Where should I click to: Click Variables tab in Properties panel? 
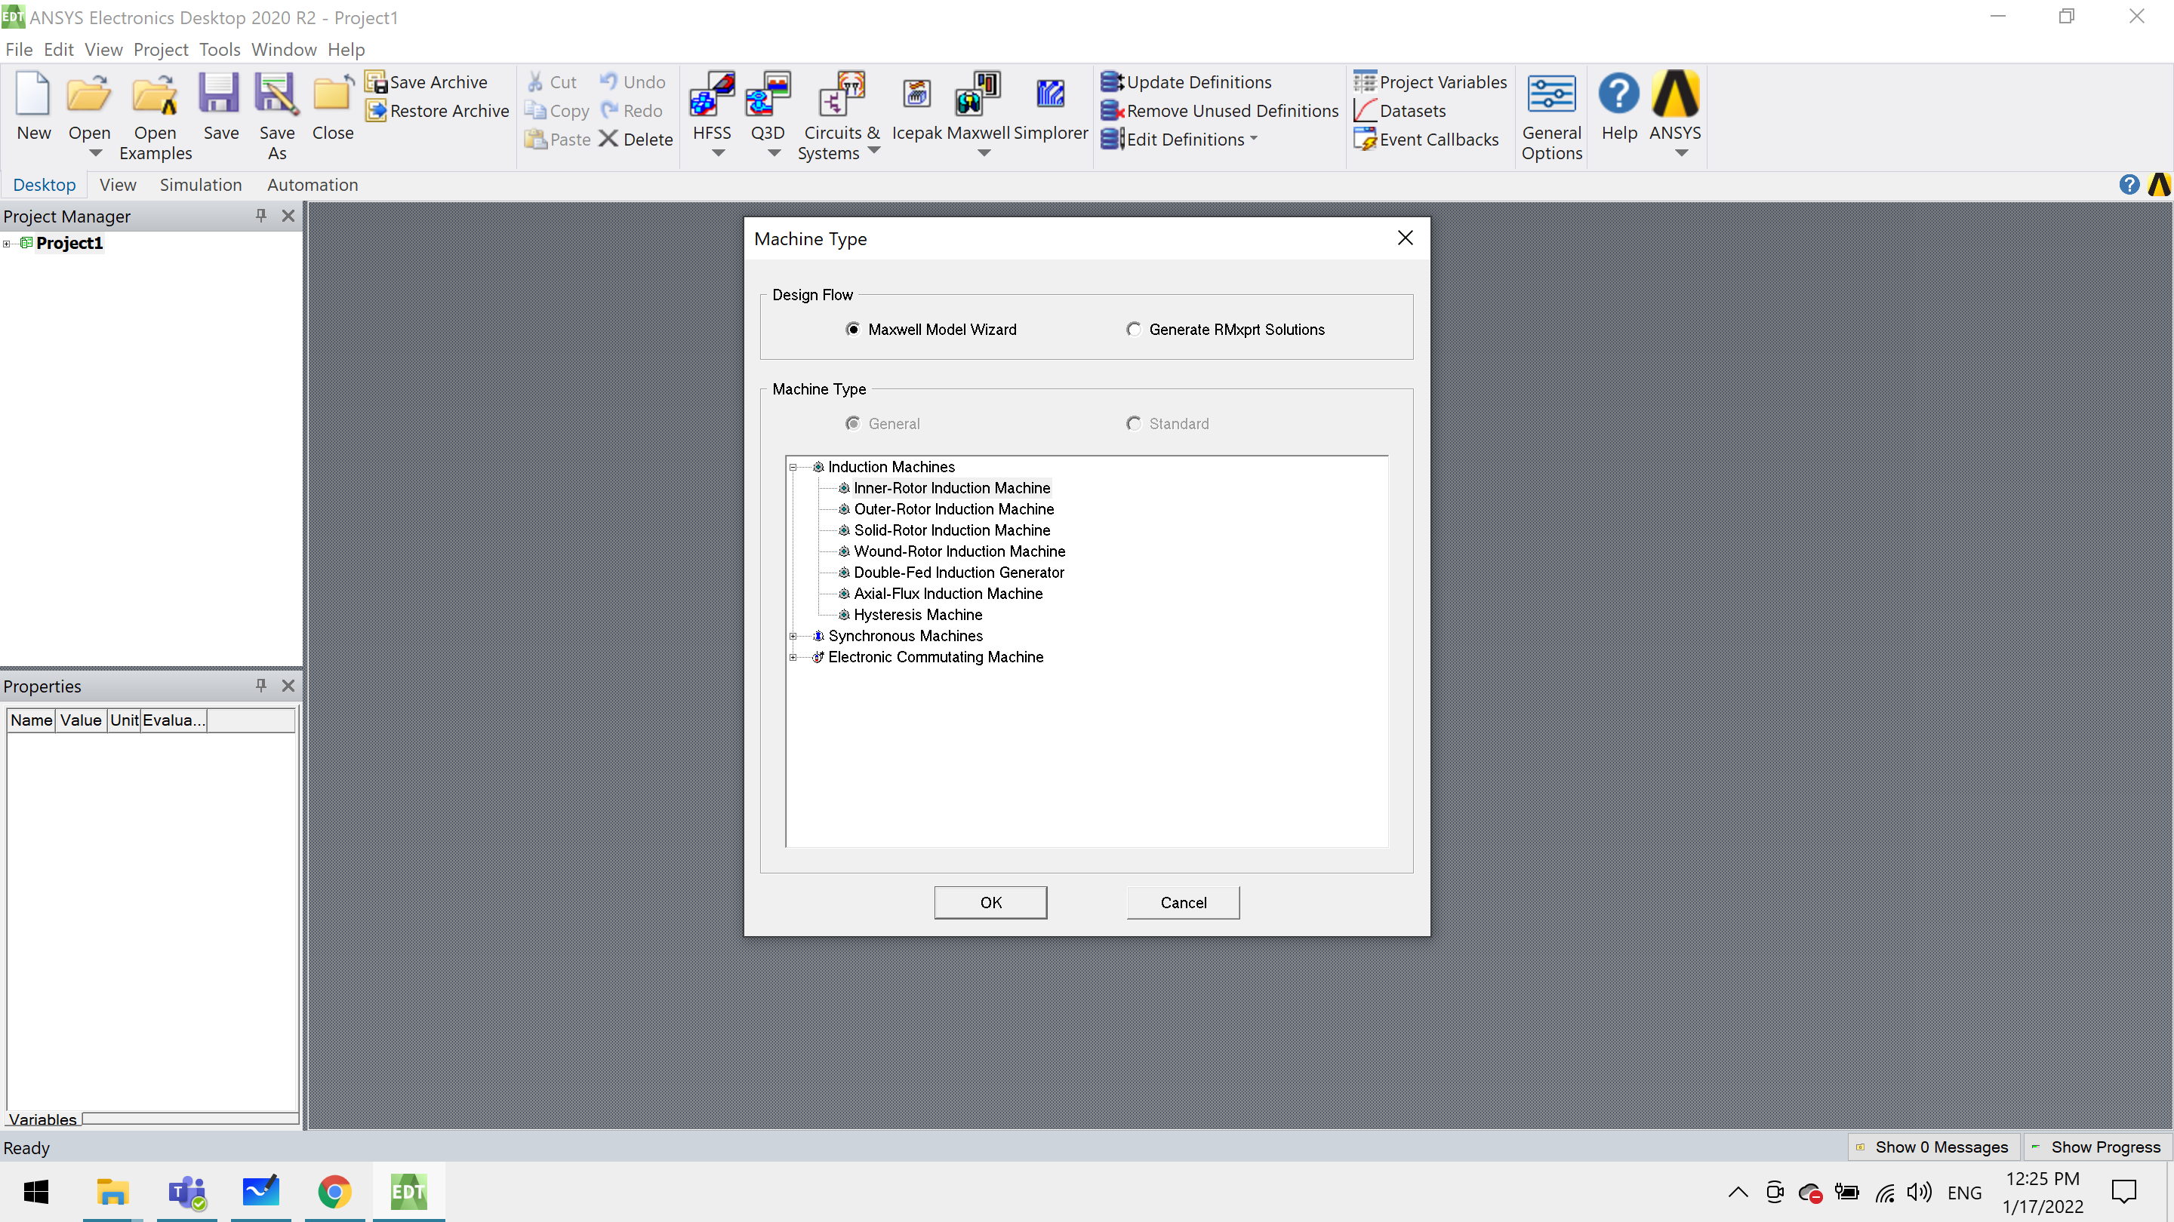43,1119
